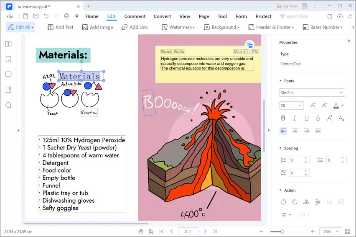Open the Convert tab
The width and height of the screenshot is (356, 237).
163,16
